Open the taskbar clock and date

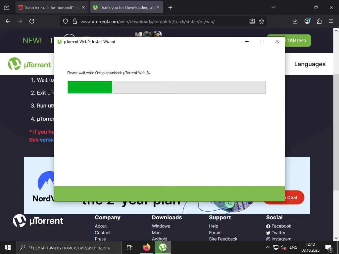[x=311, y=247]
